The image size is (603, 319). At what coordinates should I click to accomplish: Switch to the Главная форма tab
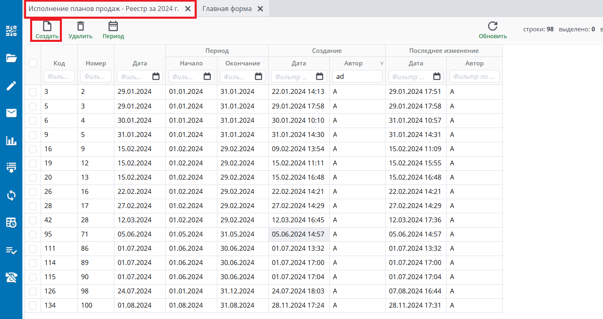[227, 9]
